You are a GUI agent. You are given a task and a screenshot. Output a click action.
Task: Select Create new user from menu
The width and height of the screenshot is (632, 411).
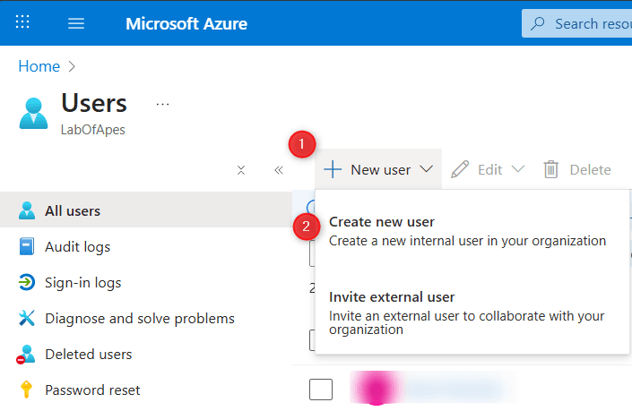tap(382, 222)
